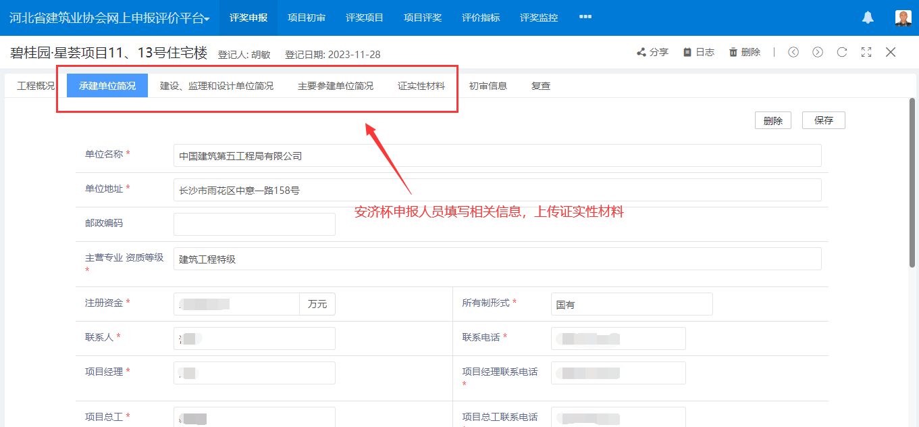The image size is (919, 427).
Task: Click the vertical scrollbar on right
Action: click(912, 182)
